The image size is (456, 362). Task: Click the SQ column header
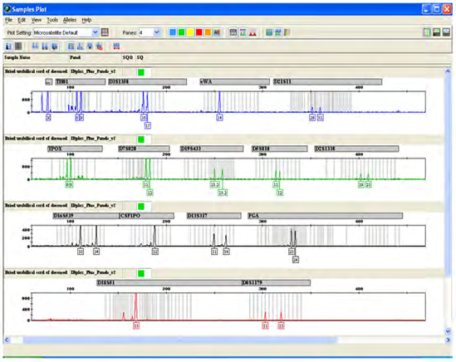tap(140, 57)
